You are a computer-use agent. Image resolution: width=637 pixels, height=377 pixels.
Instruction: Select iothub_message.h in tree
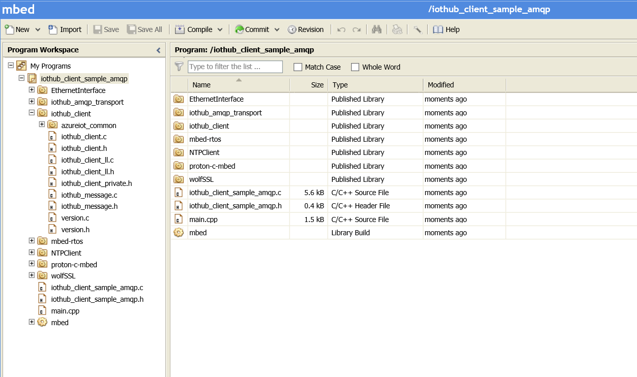coord(90,206)
